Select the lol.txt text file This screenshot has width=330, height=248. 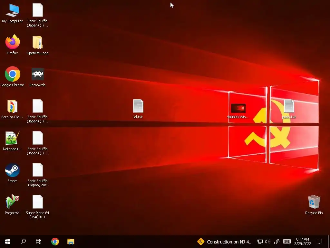click(x=138, y=109)
